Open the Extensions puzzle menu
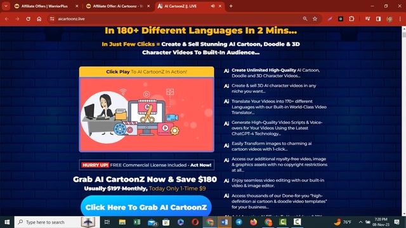Viewport: 406px width, 228px height. tap(351, 18)
